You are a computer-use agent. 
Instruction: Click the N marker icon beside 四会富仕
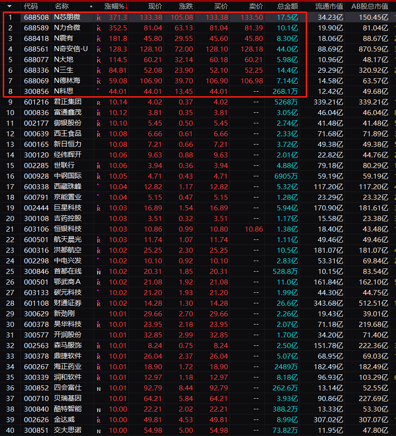tap(99, 389)
